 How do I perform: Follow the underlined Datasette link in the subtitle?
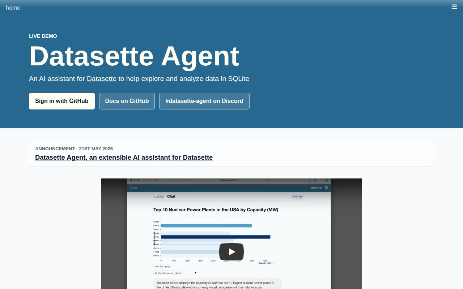pos(102,79)
